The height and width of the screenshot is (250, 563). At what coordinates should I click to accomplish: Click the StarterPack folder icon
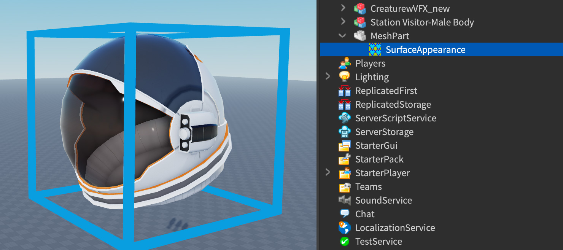[x=344, y=159]
